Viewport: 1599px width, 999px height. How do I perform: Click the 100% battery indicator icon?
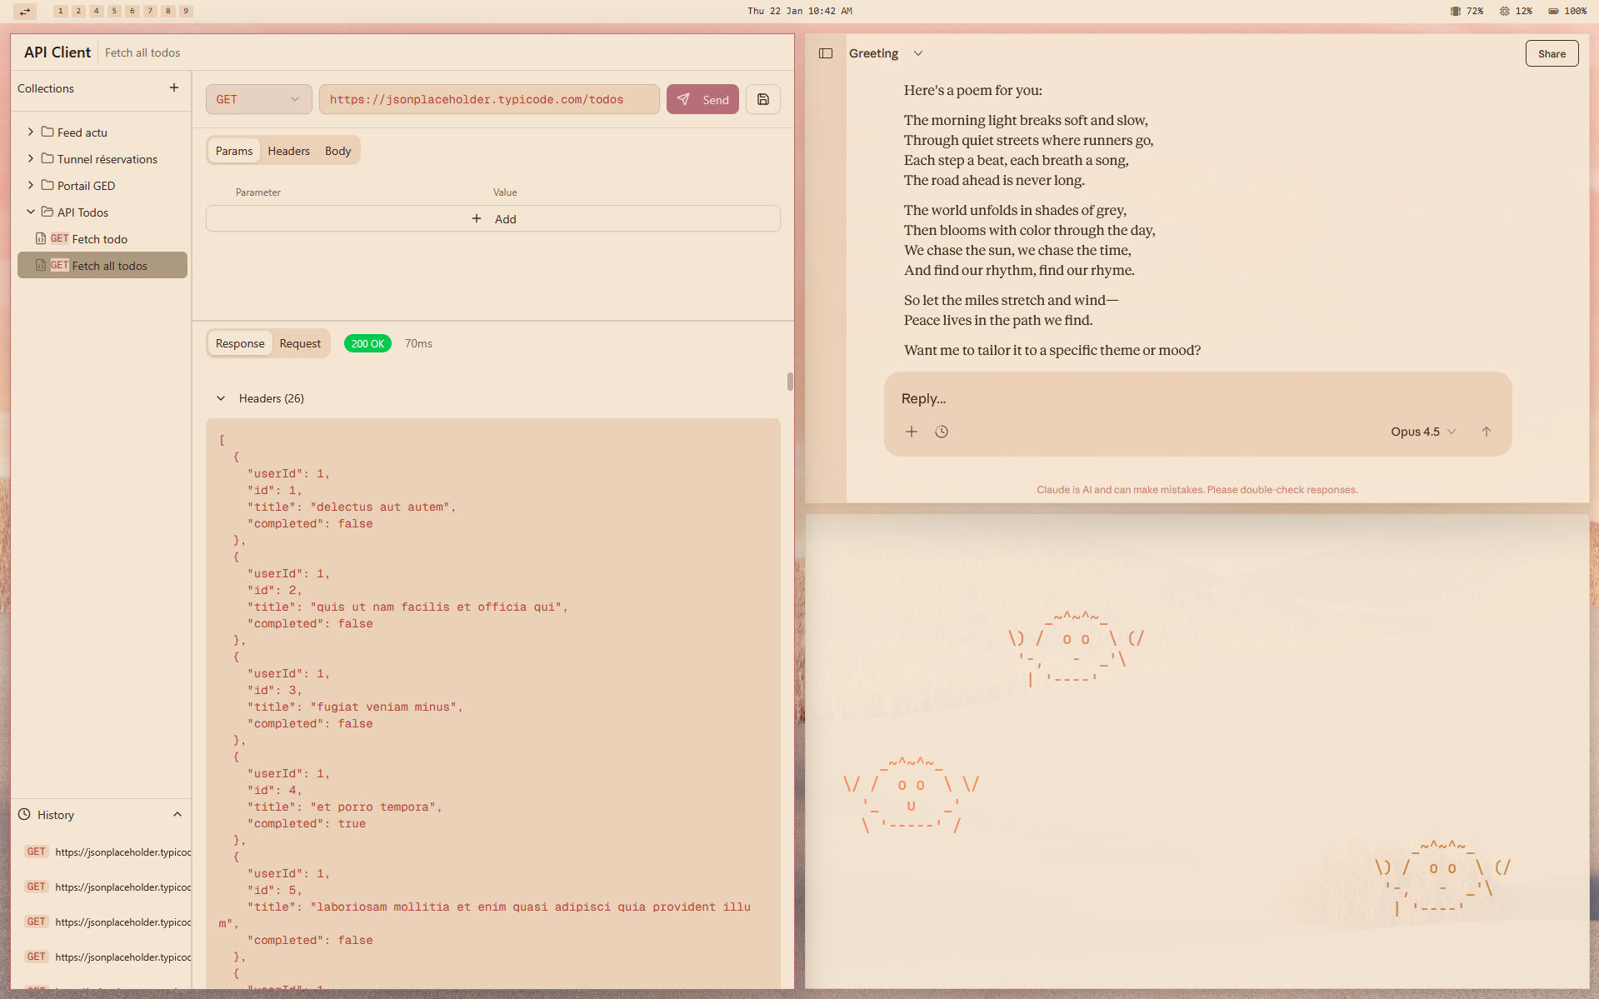1553,11
